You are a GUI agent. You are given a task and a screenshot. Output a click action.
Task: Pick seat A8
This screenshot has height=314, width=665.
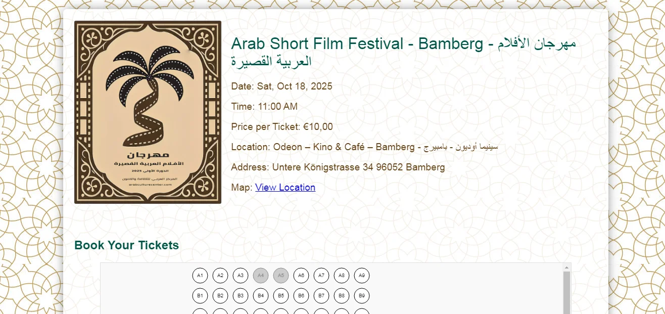point(342,276)
